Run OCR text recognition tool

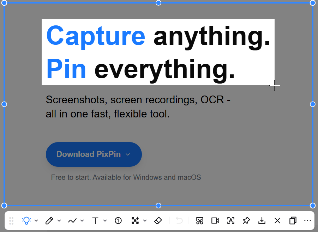pos(231,220)
